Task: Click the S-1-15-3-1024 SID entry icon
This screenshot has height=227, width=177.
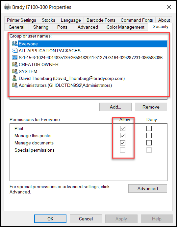Action: pyautogui.click(x=14, y=58)
